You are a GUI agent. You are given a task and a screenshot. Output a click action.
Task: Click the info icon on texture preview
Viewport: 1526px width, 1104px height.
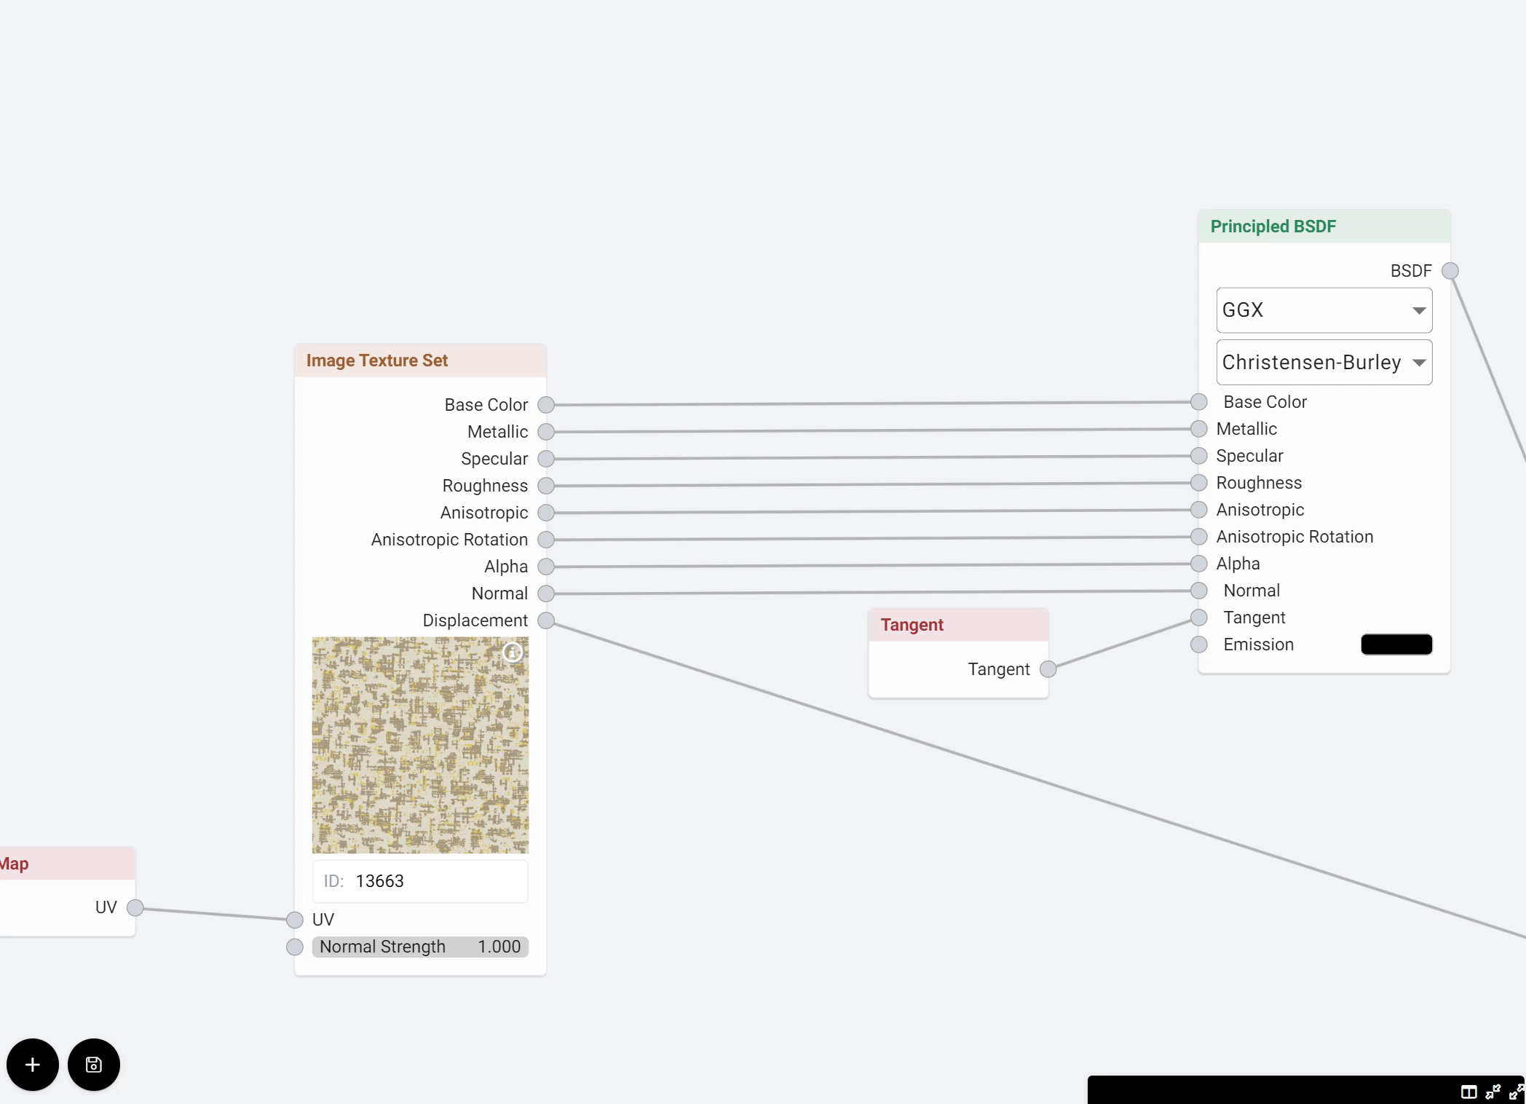point(513,652)
